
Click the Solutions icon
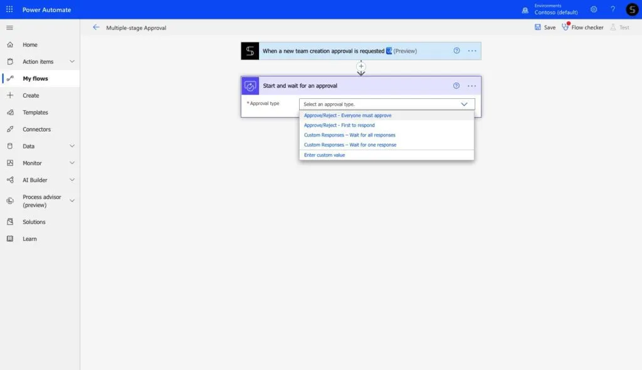pyautogui.click(x=10, y=222)
